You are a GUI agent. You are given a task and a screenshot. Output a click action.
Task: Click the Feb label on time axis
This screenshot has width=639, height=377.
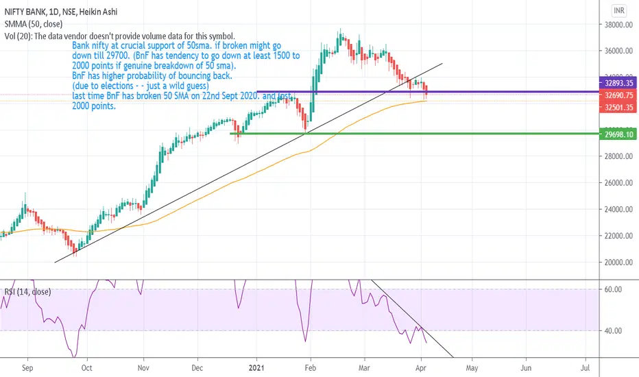pyautogui.click(x=311, y=368)
